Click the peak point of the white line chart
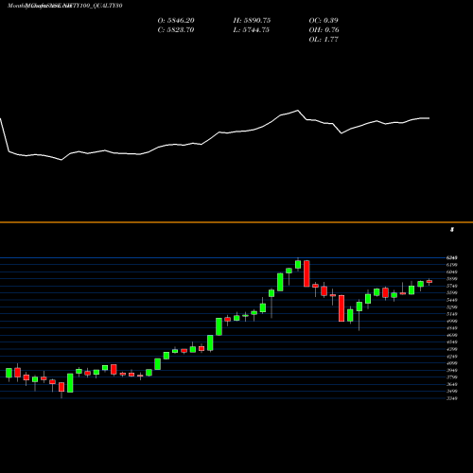 point(297,111)
